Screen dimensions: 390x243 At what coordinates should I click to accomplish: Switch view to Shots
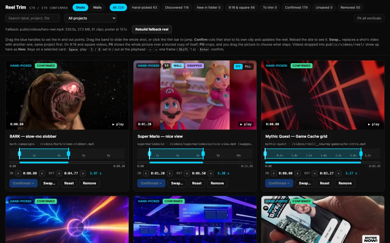80,8
